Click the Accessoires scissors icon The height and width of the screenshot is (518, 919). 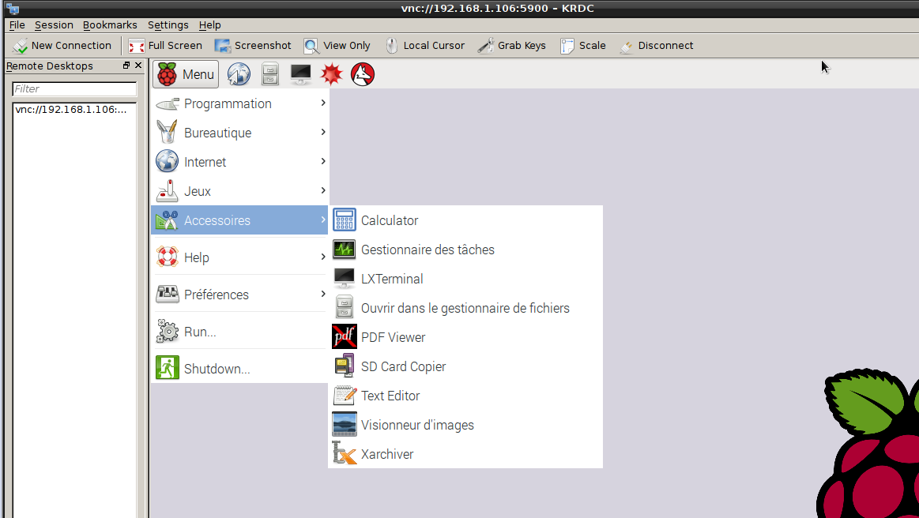click(x=167, y=220)
